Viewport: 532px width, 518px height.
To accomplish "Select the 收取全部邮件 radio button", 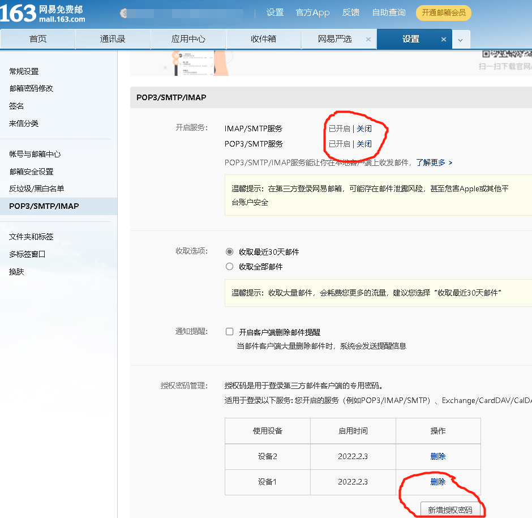I will tap(229, 267).
